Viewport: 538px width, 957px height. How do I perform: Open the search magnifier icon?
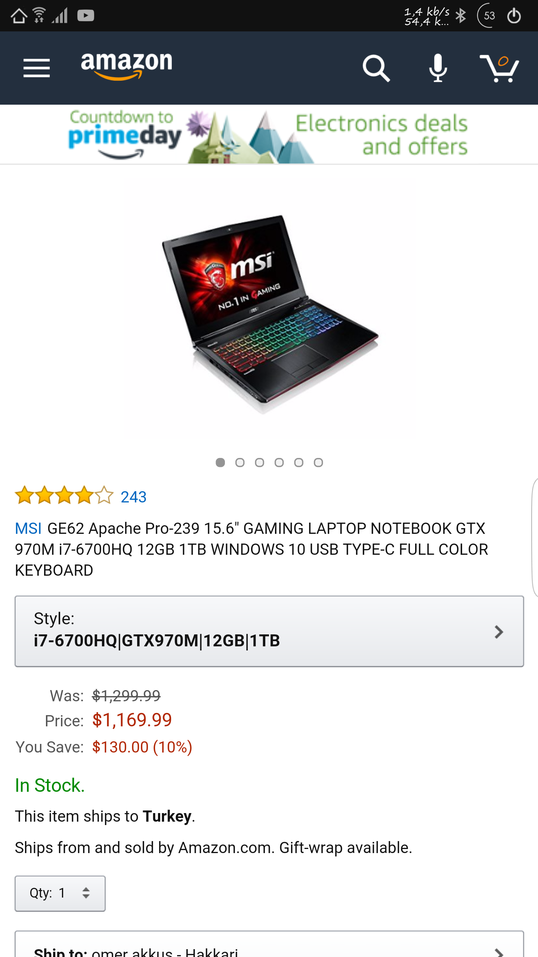(376, 68)
